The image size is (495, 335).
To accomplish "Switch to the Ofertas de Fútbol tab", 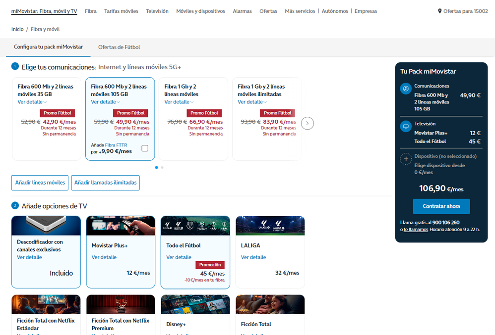I will (119, 47).
